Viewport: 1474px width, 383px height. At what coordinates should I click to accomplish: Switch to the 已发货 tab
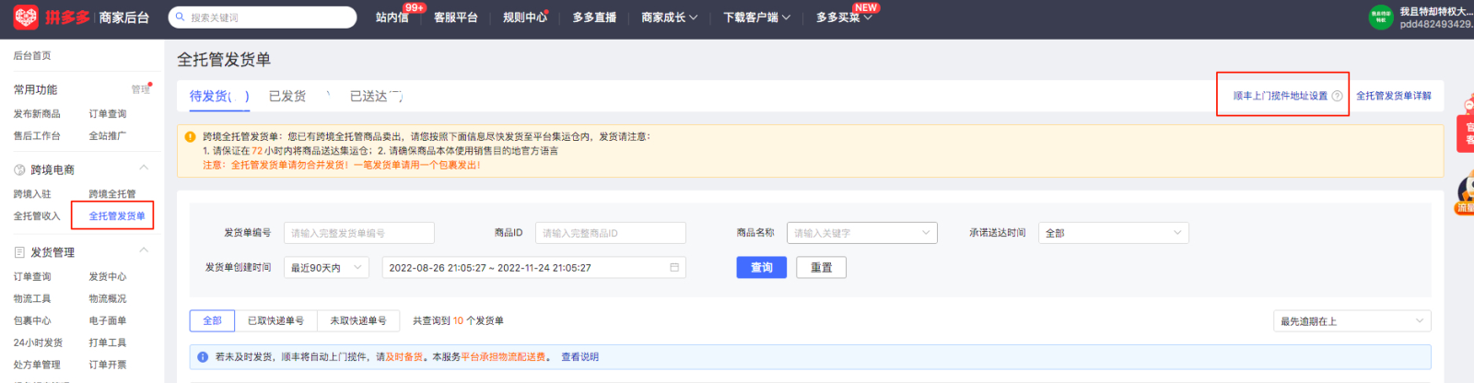287,96
